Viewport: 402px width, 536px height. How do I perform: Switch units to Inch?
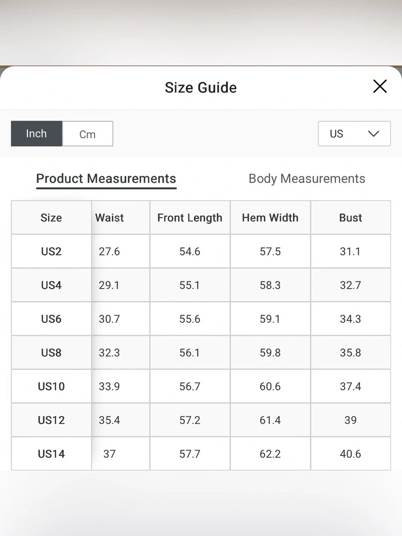point(37,133)
